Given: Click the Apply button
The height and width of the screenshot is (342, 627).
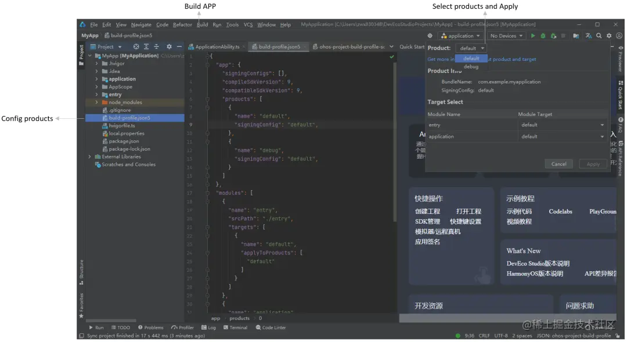Looking at the screenshot, I should [593, 164].
